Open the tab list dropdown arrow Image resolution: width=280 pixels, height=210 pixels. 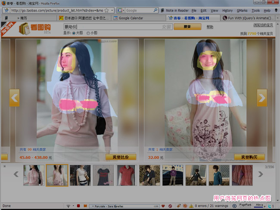(277, 18)
